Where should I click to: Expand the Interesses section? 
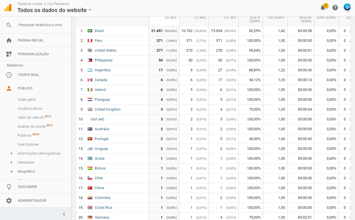pyautogui.click(x=11, y=162)
